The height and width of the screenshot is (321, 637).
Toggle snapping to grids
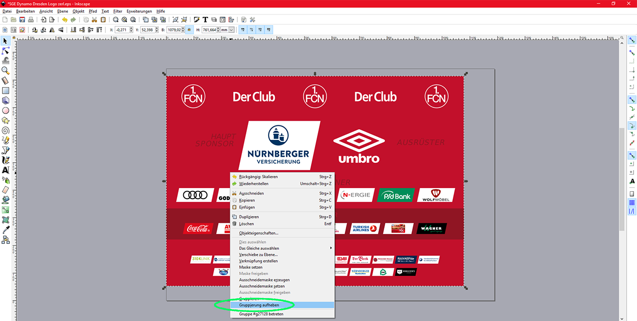(x=632, y=203)
